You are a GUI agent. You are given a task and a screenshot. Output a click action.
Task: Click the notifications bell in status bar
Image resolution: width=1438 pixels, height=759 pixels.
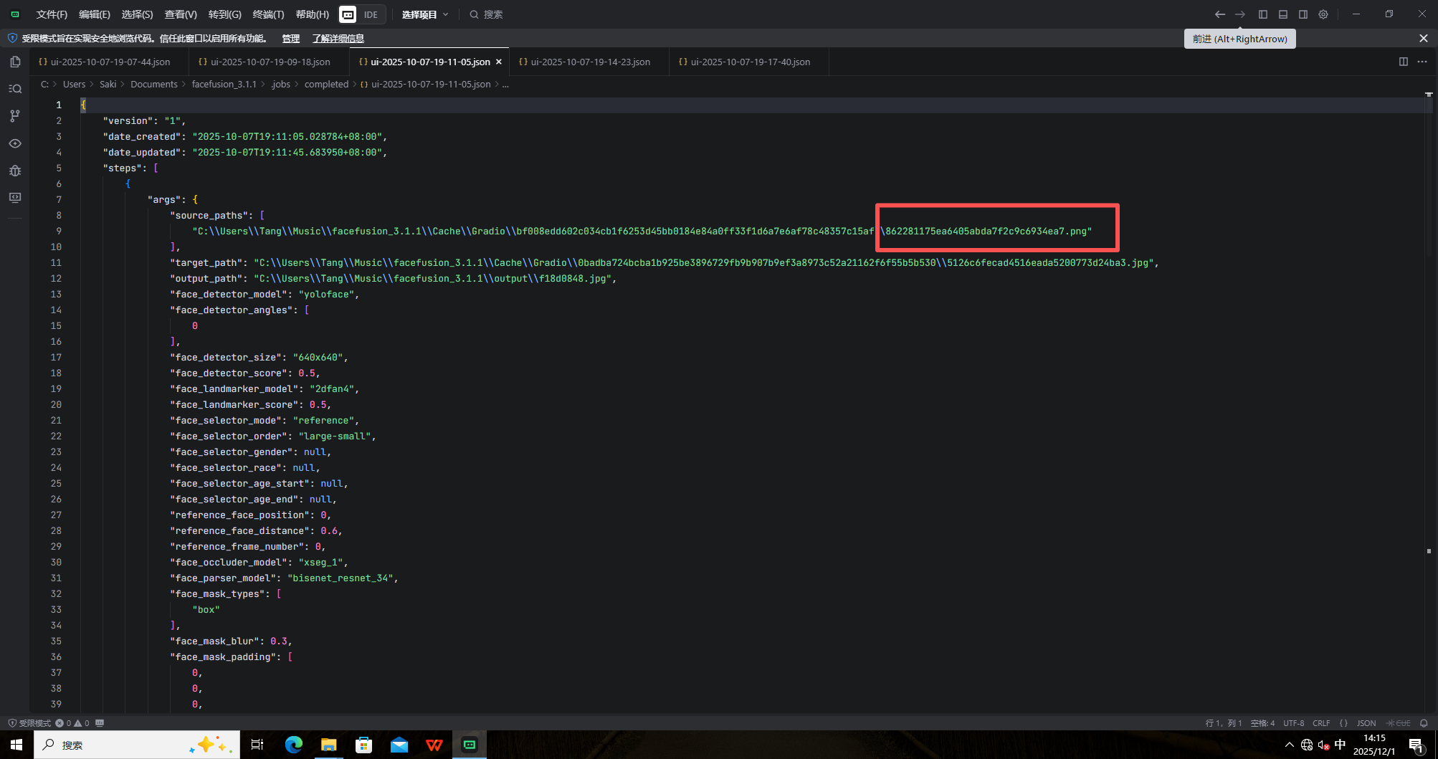tap(1424, 723)
